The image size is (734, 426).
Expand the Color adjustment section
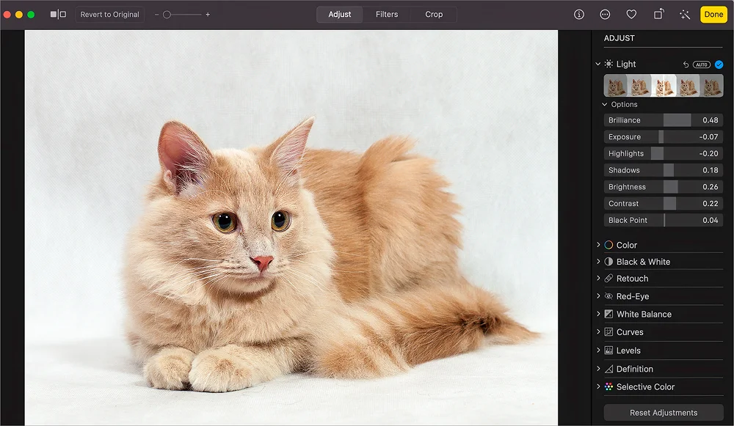598,245
